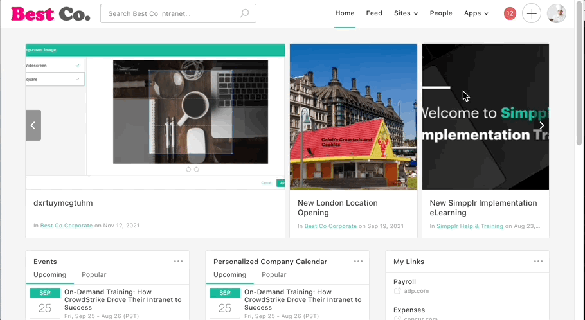
Task: Open New London Location Opening article
Action: (x=337, y=208)
